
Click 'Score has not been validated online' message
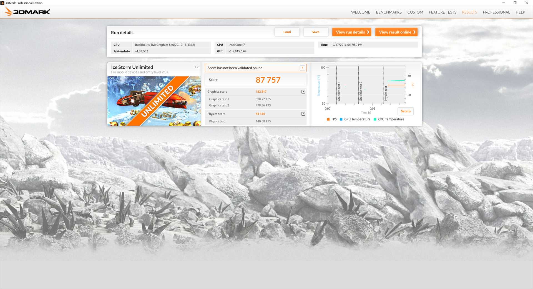coord(235,68)
